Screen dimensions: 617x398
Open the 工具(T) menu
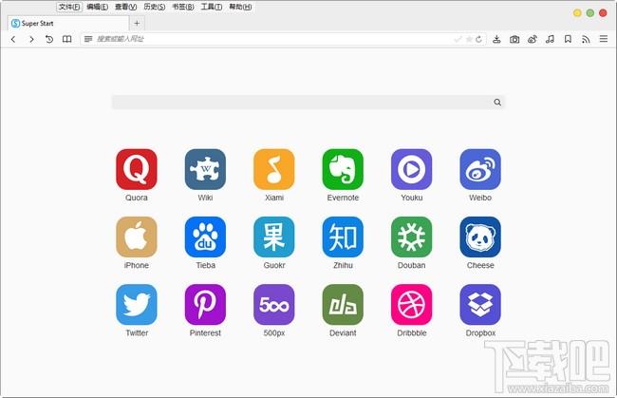pos(212,7)
